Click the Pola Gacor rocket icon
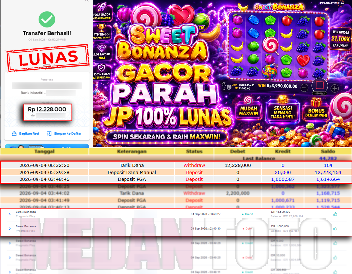The width and height of the screenshot is (352, 274). [102, 7]
